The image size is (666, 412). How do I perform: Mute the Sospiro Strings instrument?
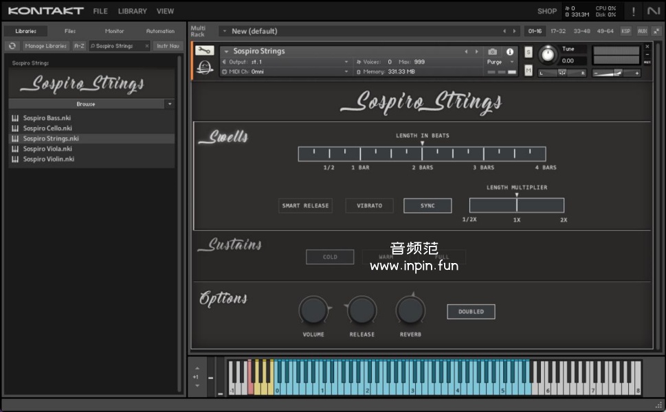pyautogui.click(x=529, y=70)
